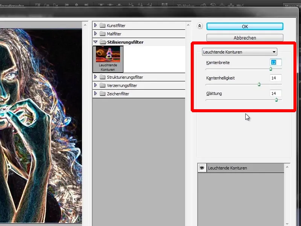Click the Strukturierungsfilter category label
Screen dimensions: 301x226
125,77
